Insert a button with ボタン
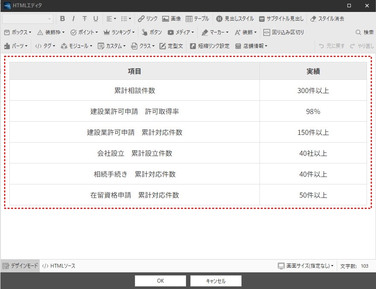Image resolution: width=376 pixels, height=289 pixels. pyautogui.click(x=152, y=32)
